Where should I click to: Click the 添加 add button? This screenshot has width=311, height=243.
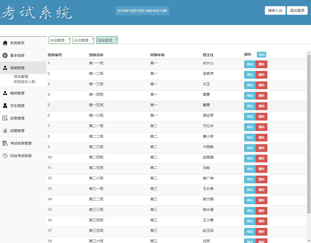tap(261, 55)
